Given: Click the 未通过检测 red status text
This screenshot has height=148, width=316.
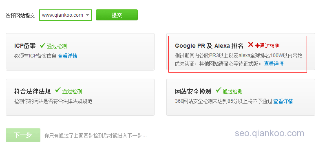Looking at the screenshot, I should click(267, 46).
